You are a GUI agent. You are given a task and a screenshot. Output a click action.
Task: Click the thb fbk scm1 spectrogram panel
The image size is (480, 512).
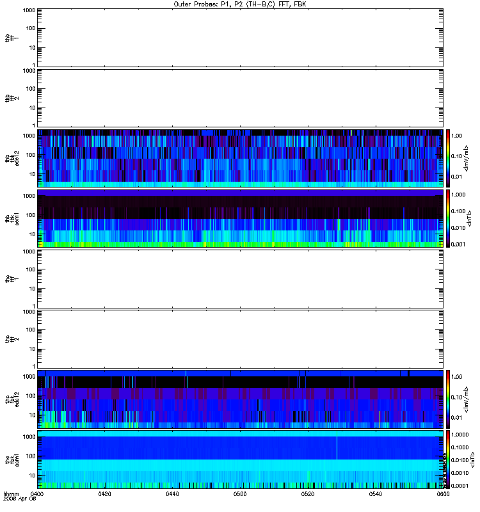(x=241, y=218)
